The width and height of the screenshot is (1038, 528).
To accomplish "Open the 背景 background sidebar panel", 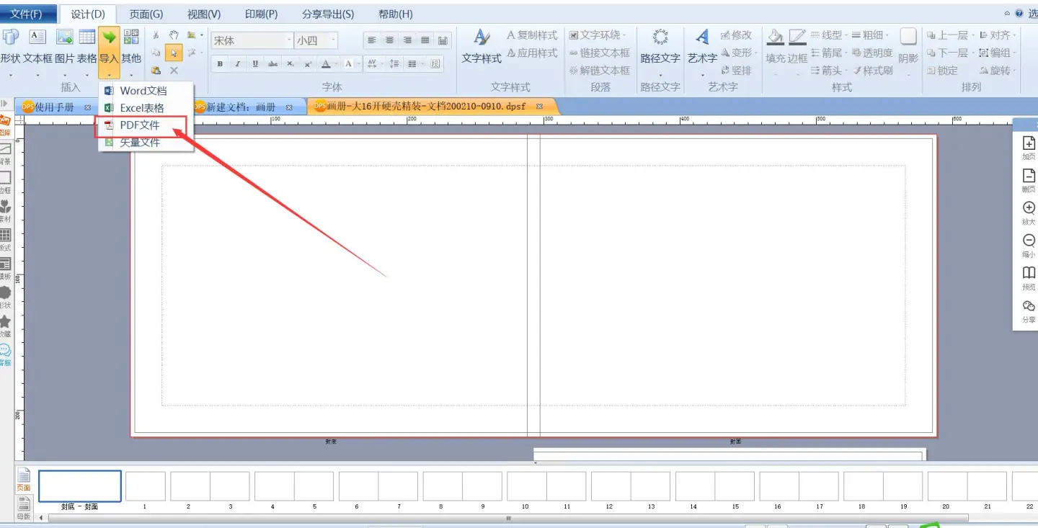I will point(5,153).
